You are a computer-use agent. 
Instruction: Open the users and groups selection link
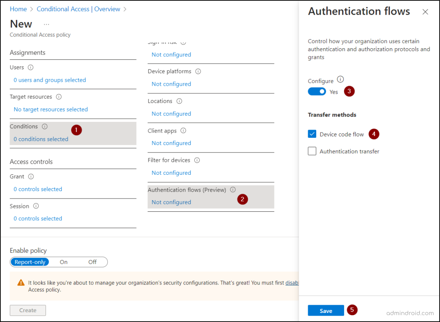pyautogui.click(x=49, y=80)
